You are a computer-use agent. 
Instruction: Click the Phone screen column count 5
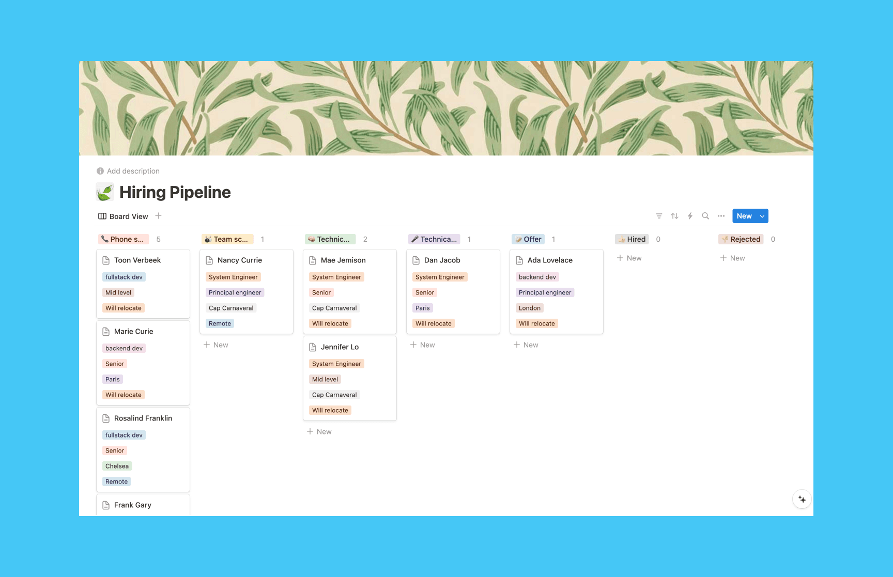pos(159,239)
